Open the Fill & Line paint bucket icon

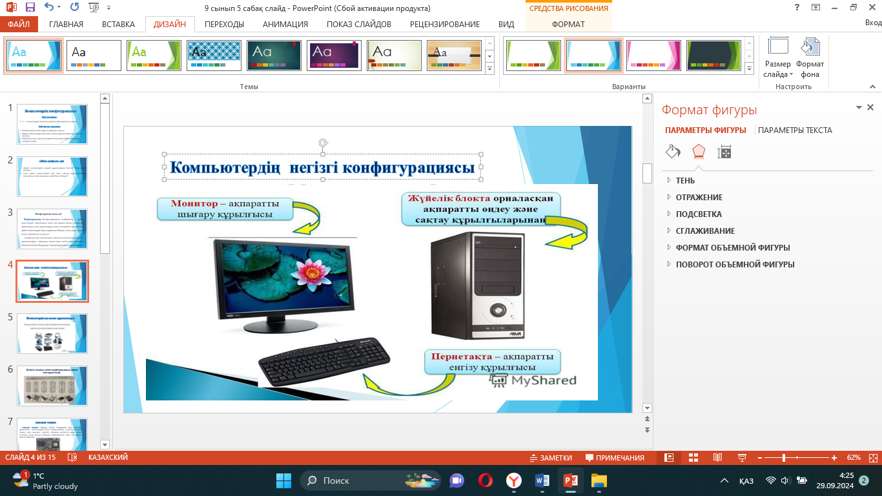click(673, 152)
